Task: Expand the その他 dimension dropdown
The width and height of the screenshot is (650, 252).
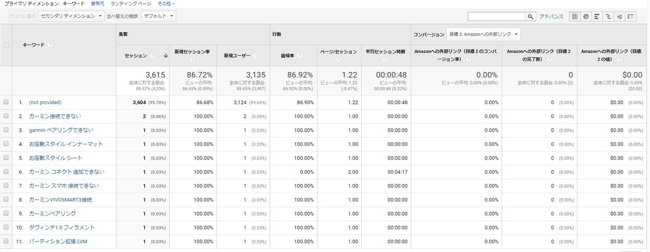Action: tap(166, 3)
